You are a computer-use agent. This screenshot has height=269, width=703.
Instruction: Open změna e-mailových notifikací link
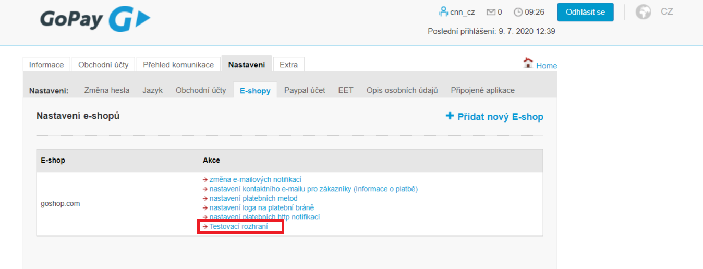pyautogui.click(x=256, y=179)
